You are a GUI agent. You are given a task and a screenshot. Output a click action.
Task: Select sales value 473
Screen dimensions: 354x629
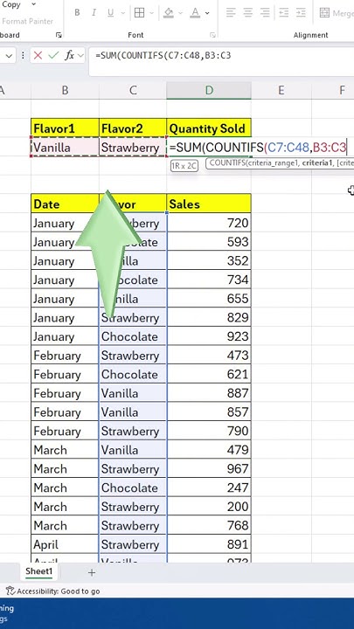209,356
